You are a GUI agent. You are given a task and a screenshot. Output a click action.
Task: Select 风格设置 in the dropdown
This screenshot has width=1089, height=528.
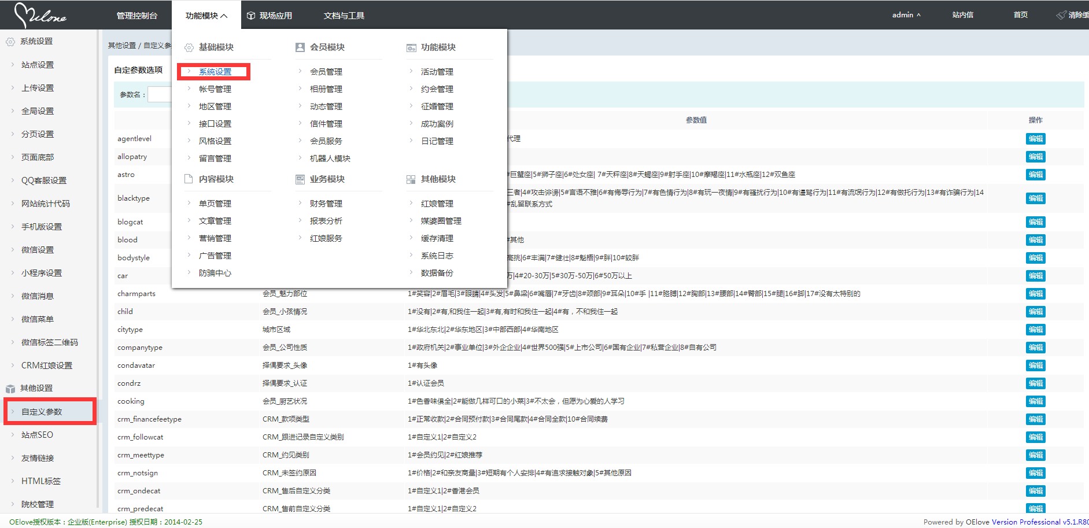point(215,141)
